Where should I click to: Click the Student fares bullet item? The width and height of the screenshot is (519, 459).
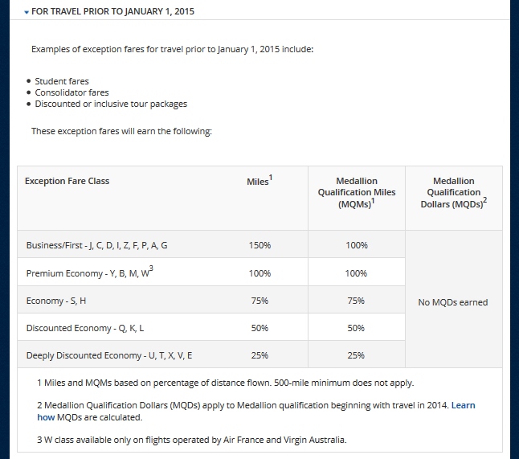point(62,81)
